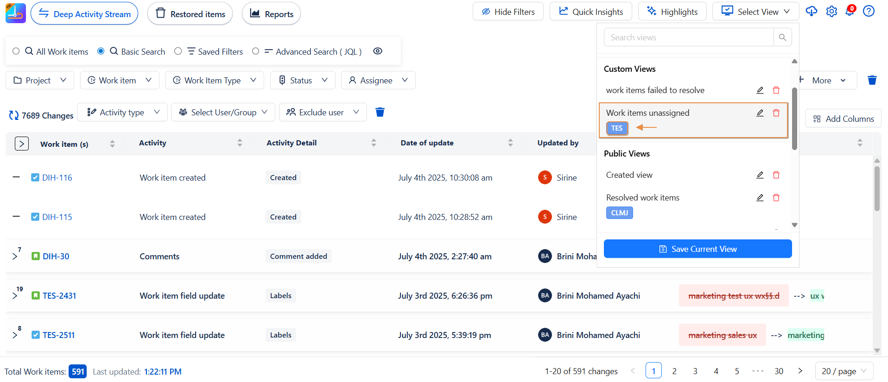
Task: Delete the 'Work items unassigned' custom view
Action: (776, 113)
